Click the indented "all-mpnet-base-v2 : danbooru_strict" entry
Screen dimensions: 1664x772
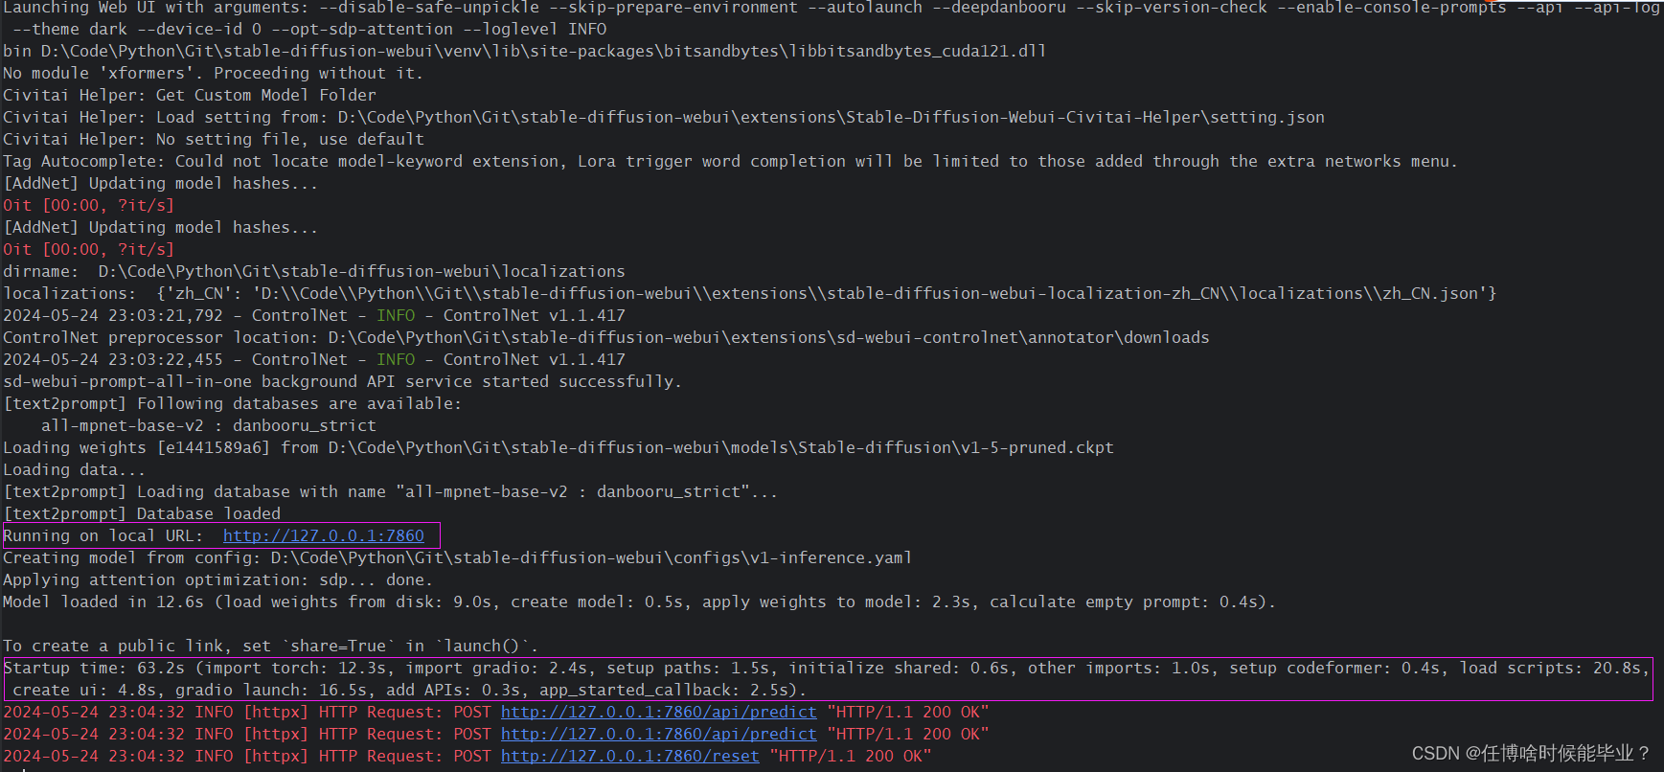click(209, 425)
